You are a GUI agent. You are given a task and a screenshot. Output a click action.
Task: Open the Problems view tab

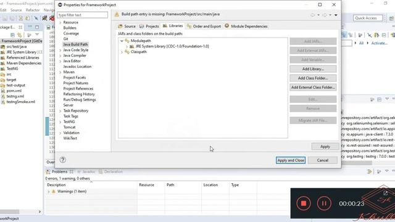pyautogui.click(x=59, y=171)
